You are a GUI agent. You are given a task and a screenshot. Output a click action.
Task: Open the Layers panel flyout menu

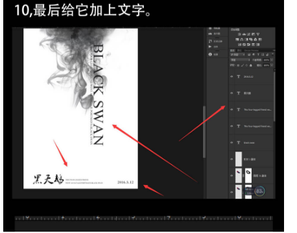[x=274, y=50]
